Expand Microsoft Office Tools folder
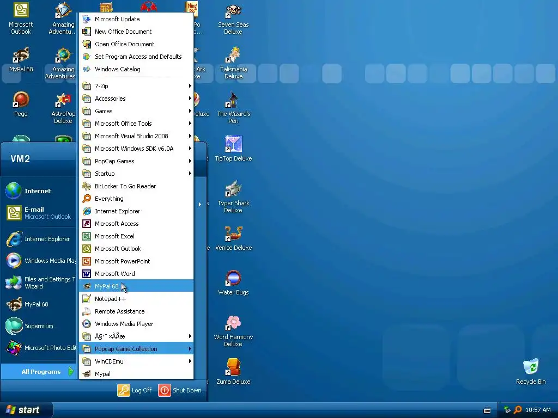 pyautogui.click(x=136, y=124)
